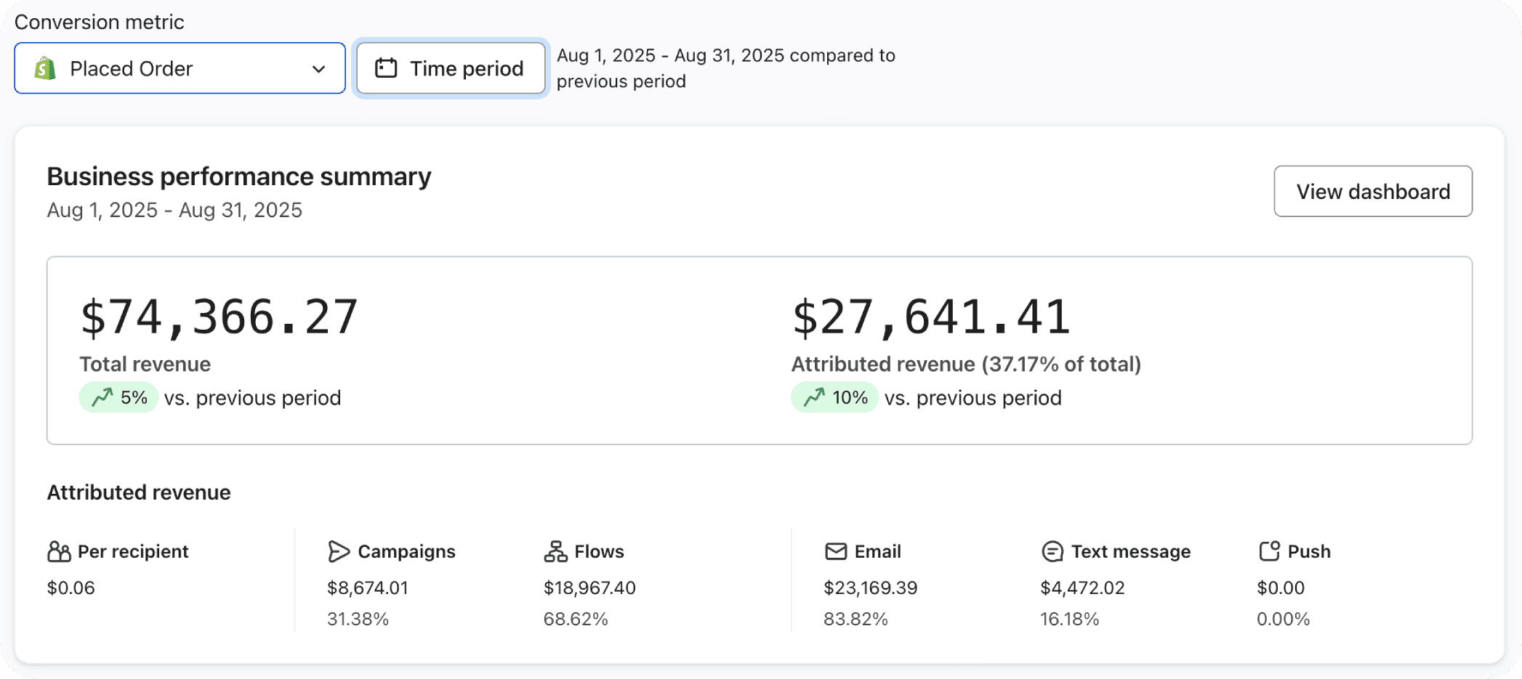Screen dimensions: 1522x679
Task: Click the Email revenue value $23,169.39
Action: 870,587
